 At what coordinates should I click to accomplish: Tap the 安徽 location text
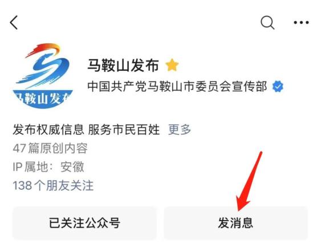pyautogui.click(x=72, y=167)
